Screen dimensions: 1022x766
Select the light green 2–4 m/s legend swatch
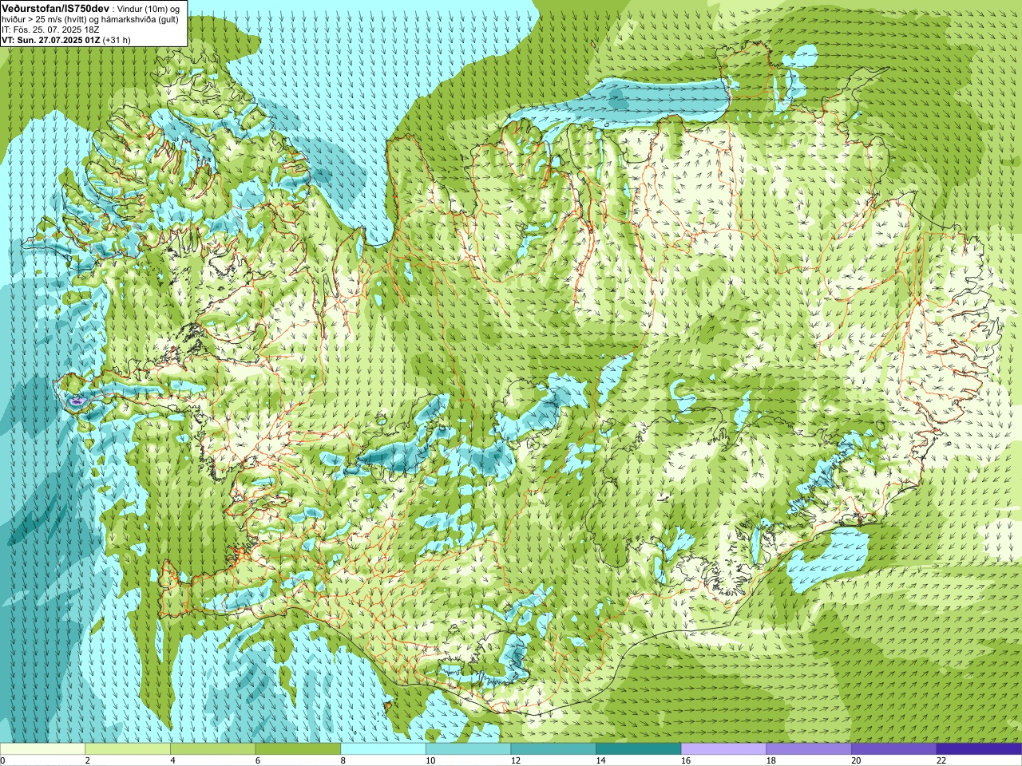pyautogui.click(x=128, y=749)
